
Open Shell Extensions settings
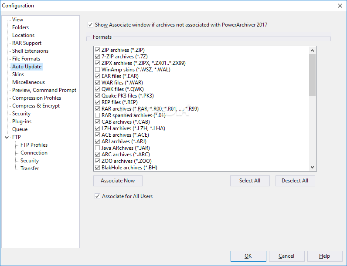30,51
